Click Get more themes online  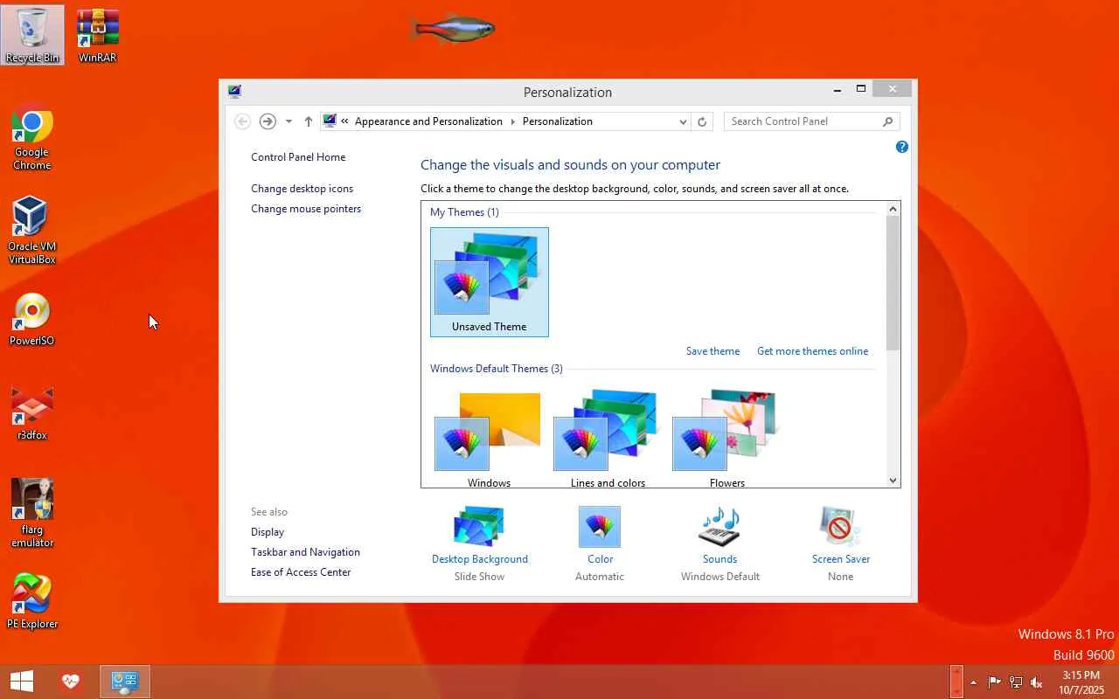click(813, 351)
